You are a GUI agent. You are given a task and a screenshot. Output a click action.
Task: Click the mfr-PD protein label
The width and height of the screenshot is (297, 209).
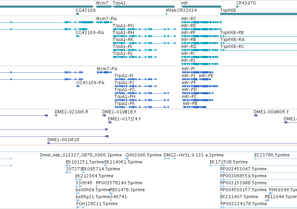189,90
